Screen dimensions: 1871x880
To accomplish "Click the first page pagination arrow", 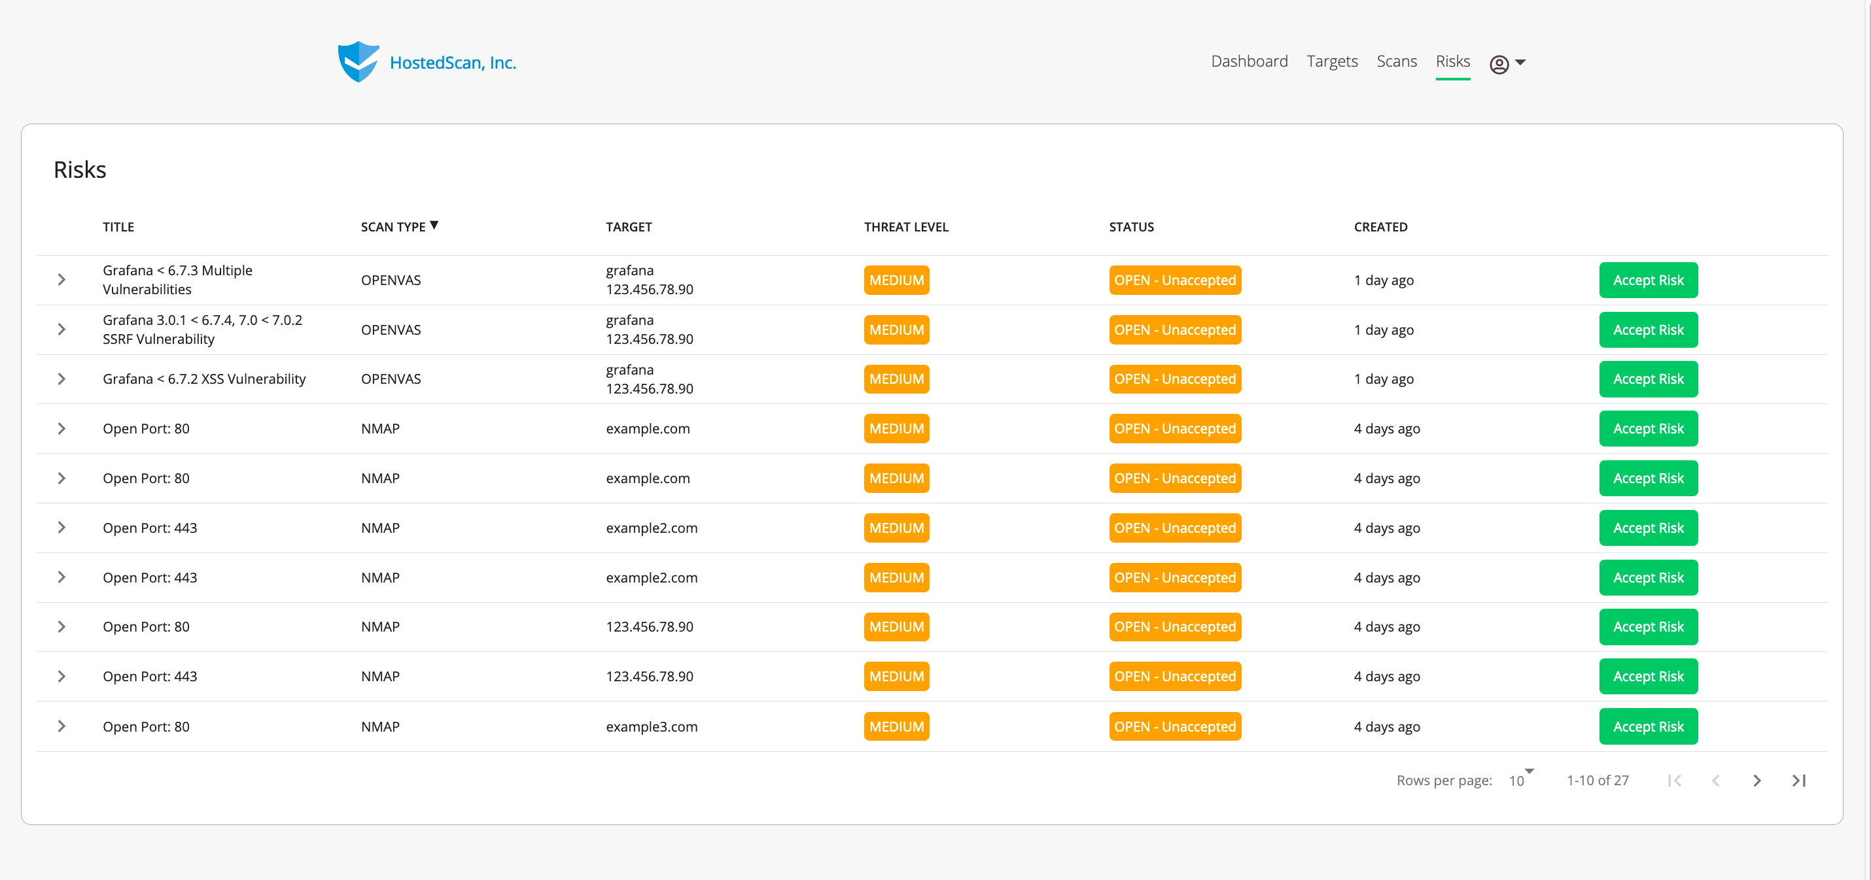I will [x=1674, y=781].
